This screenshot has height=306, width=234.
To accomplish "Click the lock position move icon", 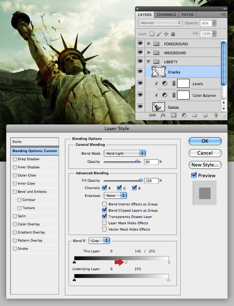I will pyautogui.click(x=166, y=34).
